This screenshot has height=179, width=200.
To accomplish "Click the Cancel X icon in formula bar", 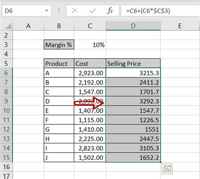I will pyautogui.click(x=75, y=11).
